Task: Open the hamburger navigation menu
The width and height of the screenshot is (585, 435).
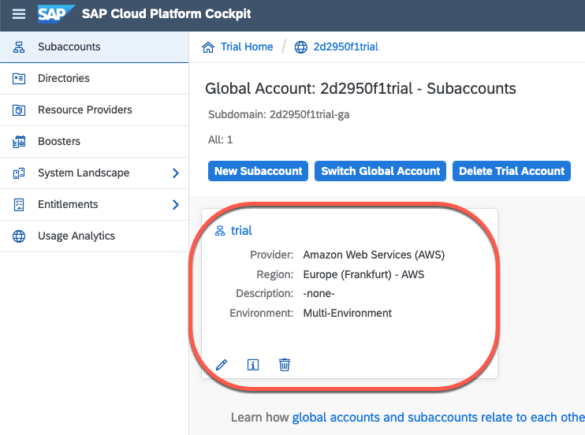Action: coord(19,14)
